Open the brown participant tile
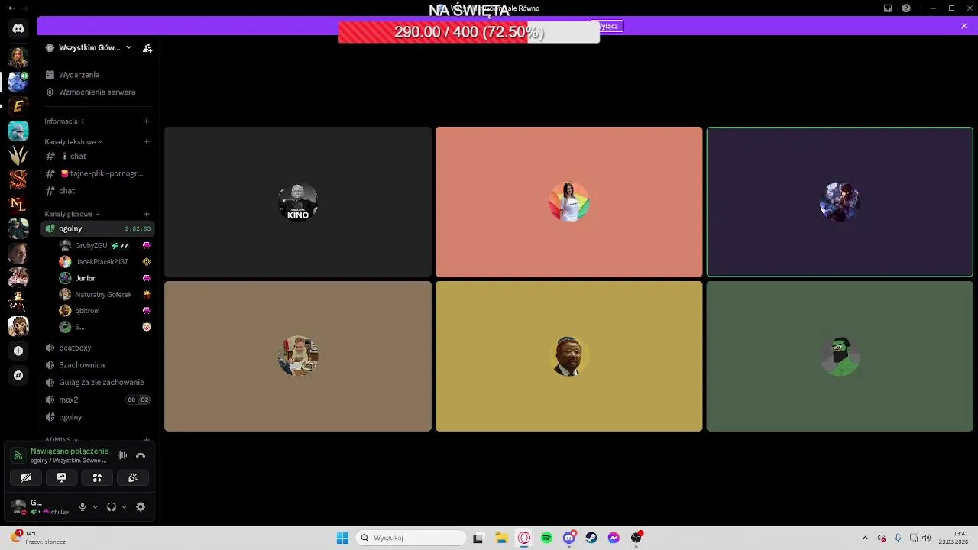The height and width of the screenshot is (550, 978). point(298,356)
